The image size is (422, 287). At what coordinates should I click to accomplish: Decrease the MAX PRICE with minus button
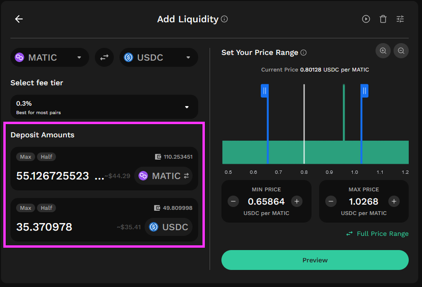click(x=331, y=201)
